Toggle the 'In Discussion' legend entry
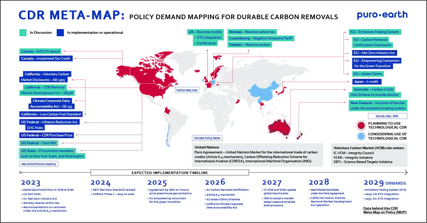The width and height of the screenshot is (427, 223). click(x=42, y=32)
